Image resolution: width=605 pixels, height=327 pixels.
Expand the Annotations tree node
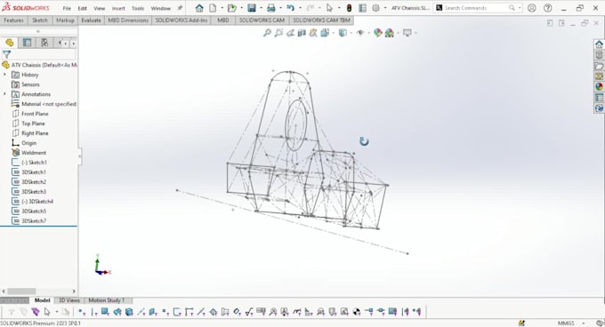pyautogui.click(x=5, y=94)
